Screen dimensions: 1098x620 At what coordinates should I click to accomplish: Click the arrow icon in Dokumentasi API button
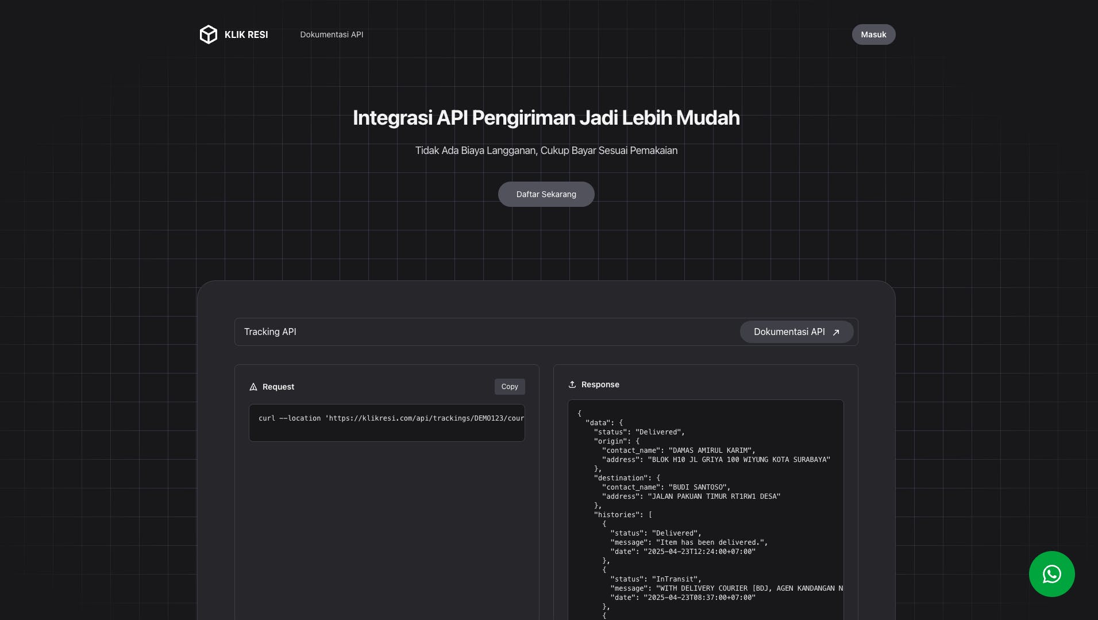[x=836, y=332]
